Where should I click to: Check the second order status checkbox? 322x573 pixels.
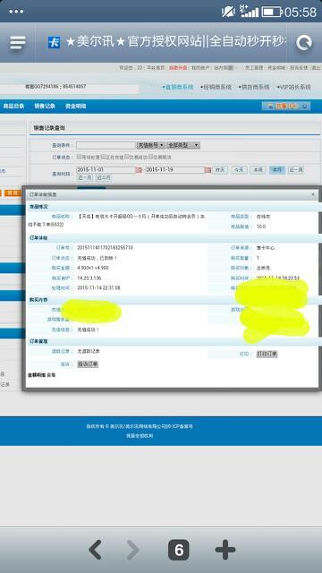coord(103,157)
